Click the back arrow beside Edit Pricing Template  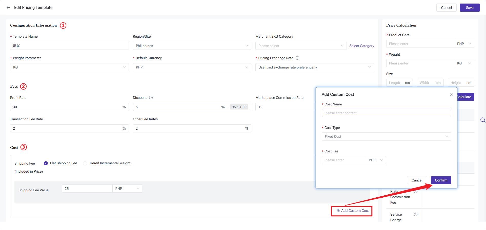[x=8, y=8]
